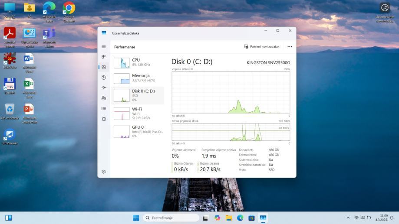Viewport: 399px width, 224px height.
Task: Open the PC user folder desktop icon
Action: [x=29, y=10]
